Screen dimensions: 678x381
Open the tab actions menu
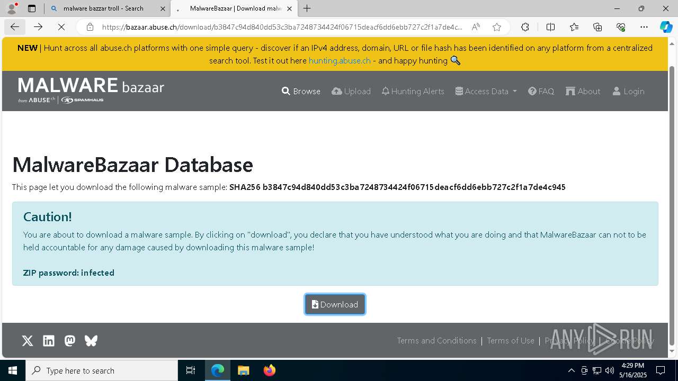point(32,8)
